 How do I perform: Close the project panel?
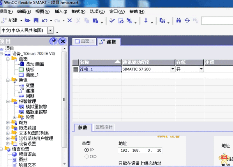click(63, 41)
